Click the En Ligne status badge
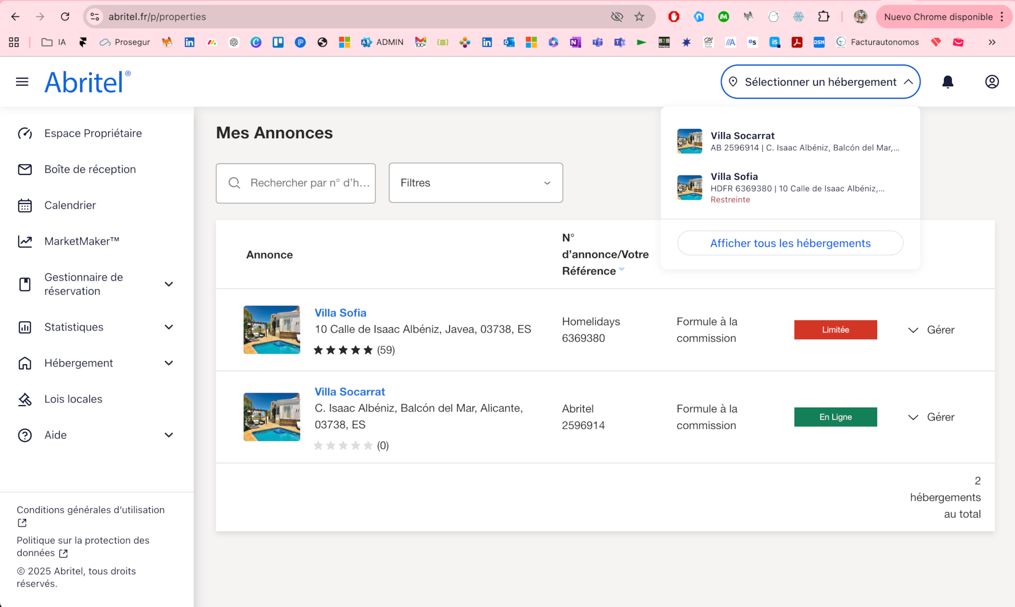 tap(835, 417)
